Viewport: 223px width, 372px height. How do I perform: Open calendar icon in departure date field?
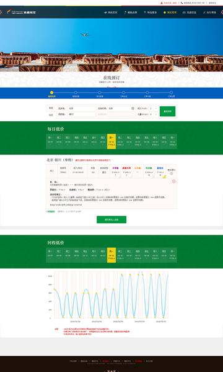click(133, 108)
